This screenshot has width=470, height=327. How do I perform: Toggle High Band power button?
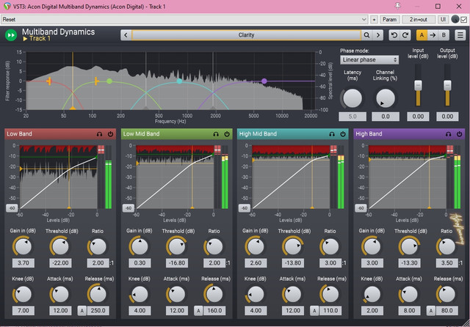pyautogui.click(x=459, y=134)
